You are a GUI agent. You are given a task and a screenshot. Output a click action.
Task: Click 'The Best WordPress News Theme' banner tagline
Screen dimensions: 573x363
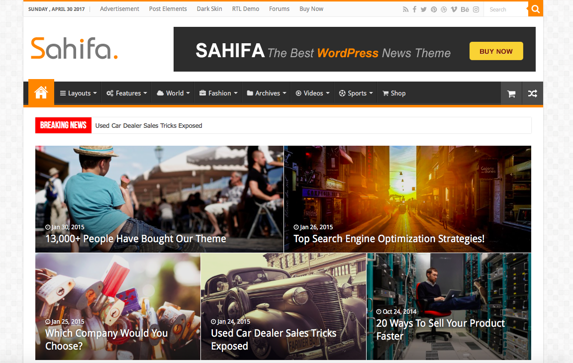(x=359, y=53)
